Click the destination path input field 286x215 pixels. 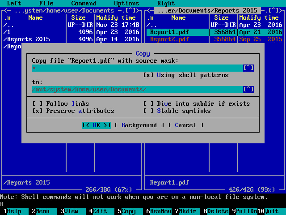click(138, 90)
